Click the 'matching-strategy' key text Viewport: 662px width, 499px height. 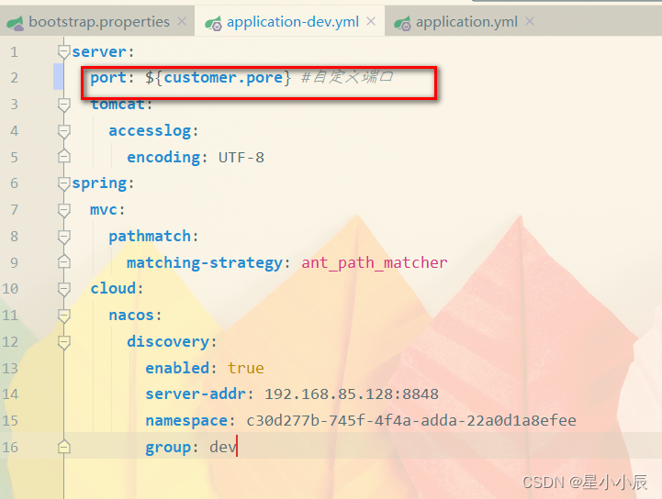point(205,262)
